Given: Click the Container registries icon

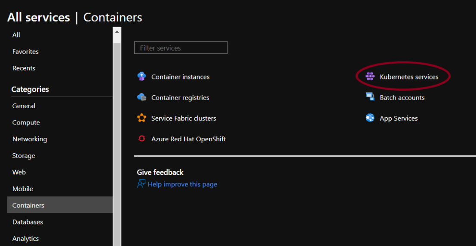Looking at the screenshot, I should [x=141, y=97].
